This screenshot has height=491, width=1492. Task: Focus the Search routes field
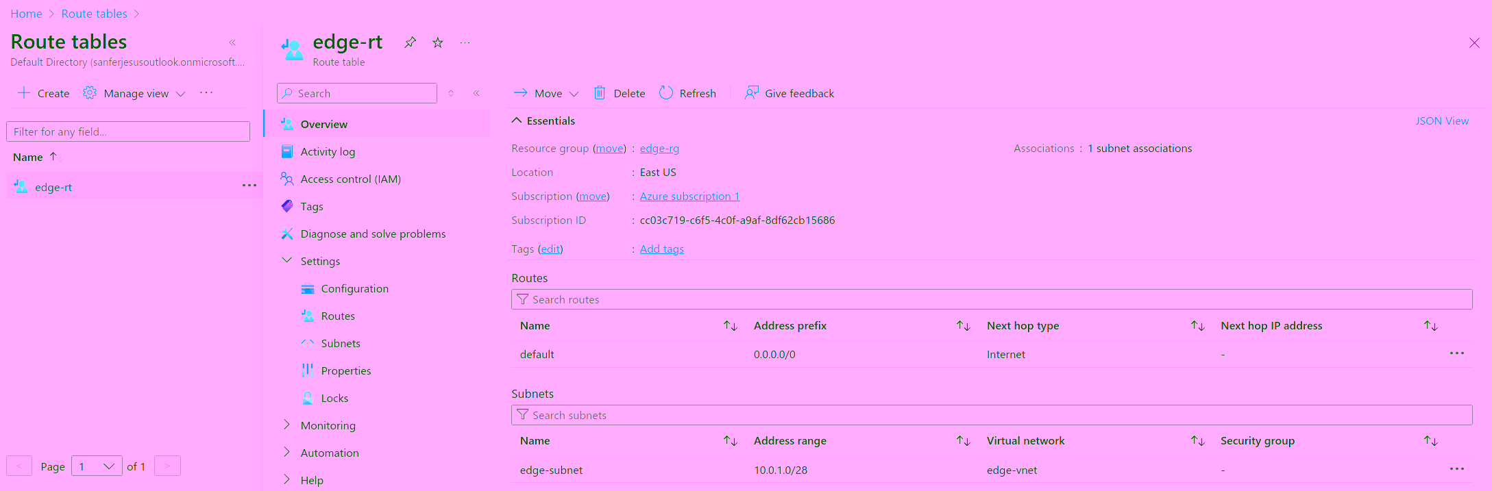coord(992,299)
